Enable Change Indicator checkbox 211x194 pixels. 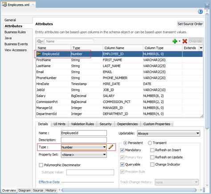(x=152, y=164)
